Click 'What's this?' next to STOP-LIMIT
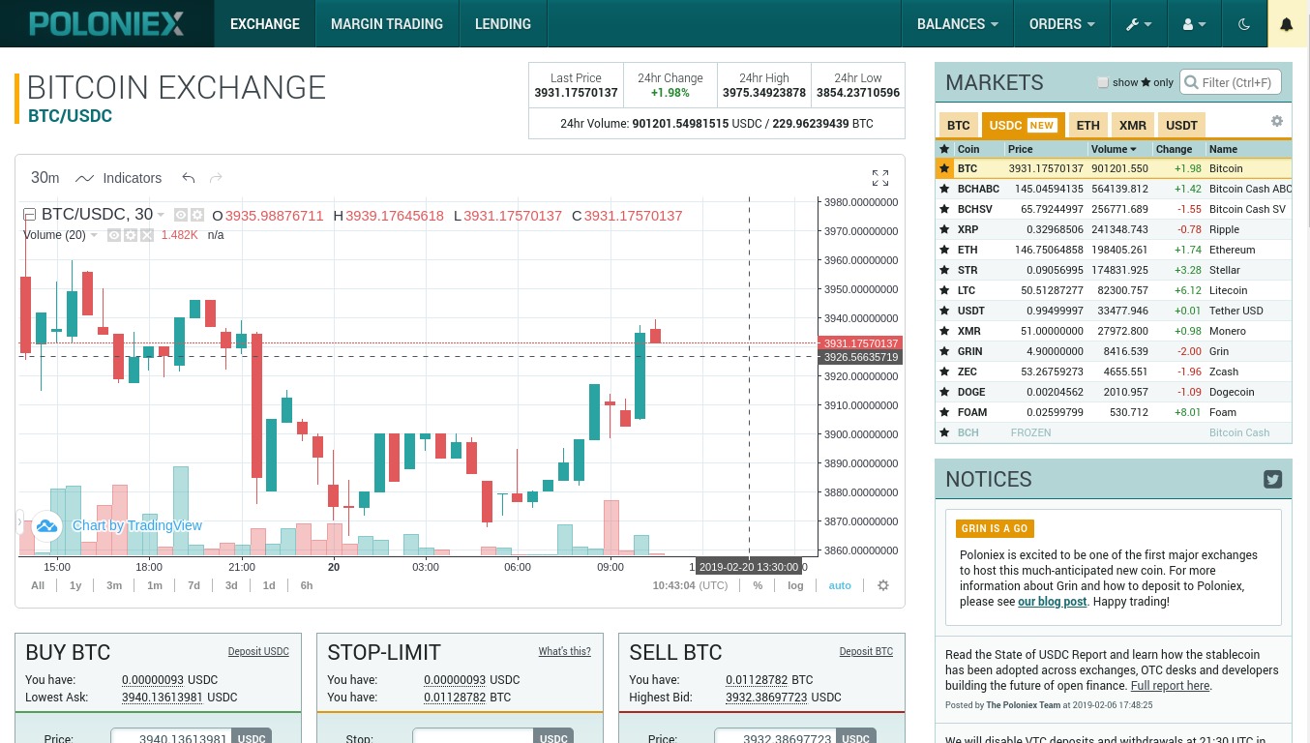Screen dimensions: 1310x743 click(564, 652)
